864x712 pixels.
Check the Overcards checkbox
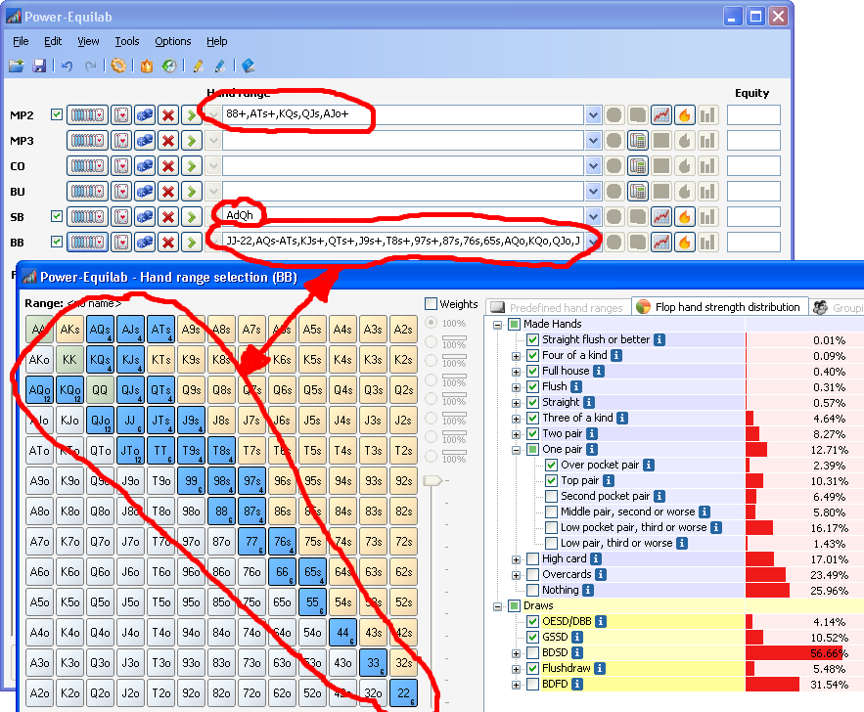(532, 574)
